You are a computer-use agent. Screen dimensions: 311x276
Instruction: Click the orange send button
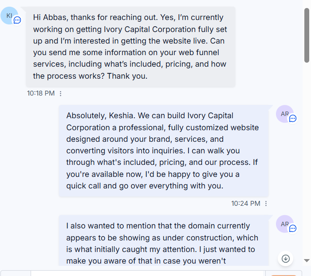click(283, 276)
